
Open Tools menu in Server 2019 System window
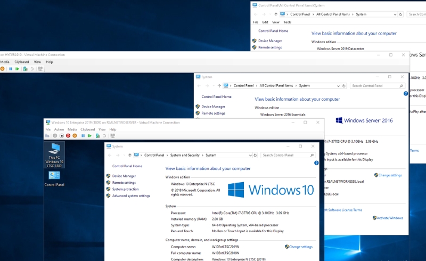pyautogui.click(x=287, y=22)
